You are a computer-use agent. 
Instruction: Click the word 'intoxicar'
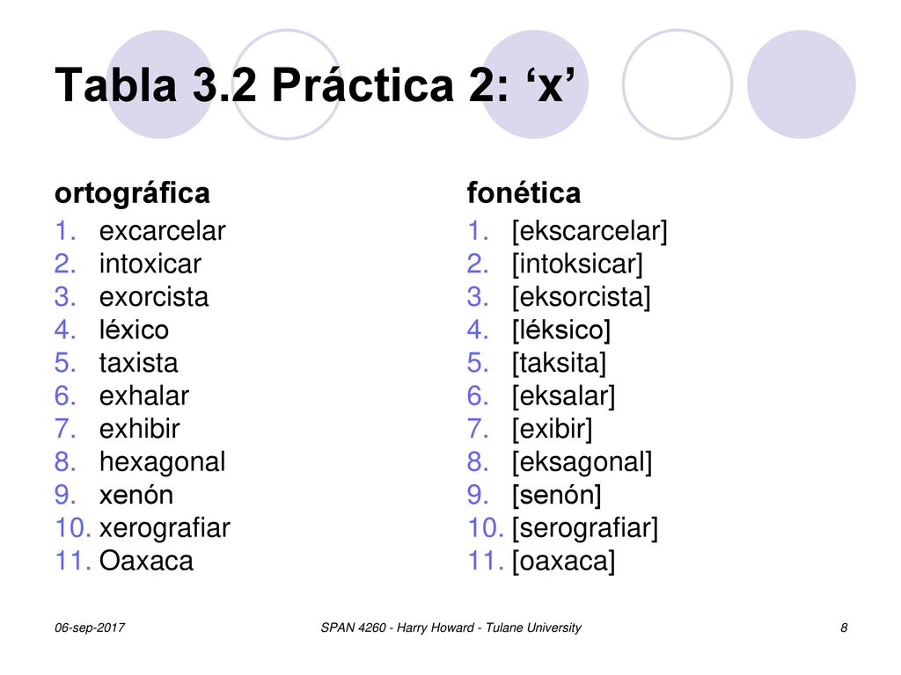[x=150, y=264]
